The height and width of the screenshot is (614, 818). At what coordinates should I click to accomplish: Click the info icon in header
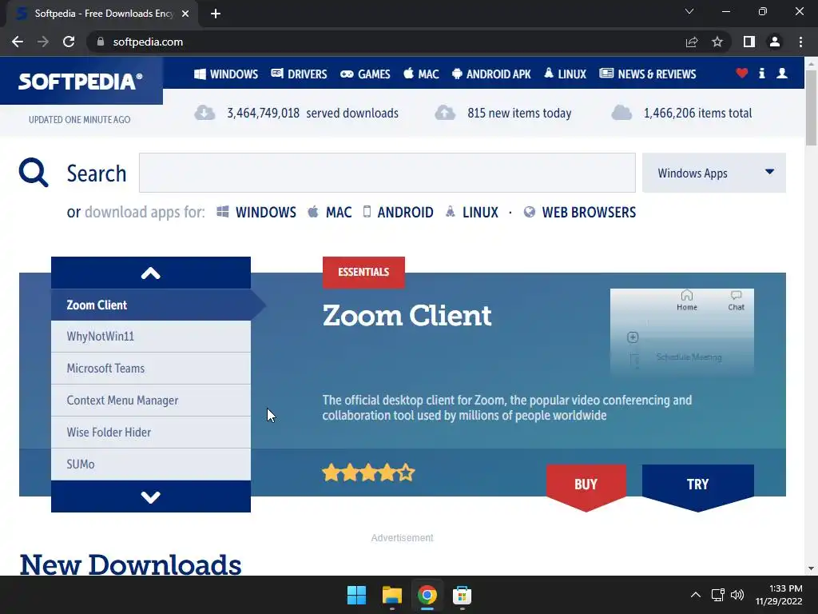761,73
